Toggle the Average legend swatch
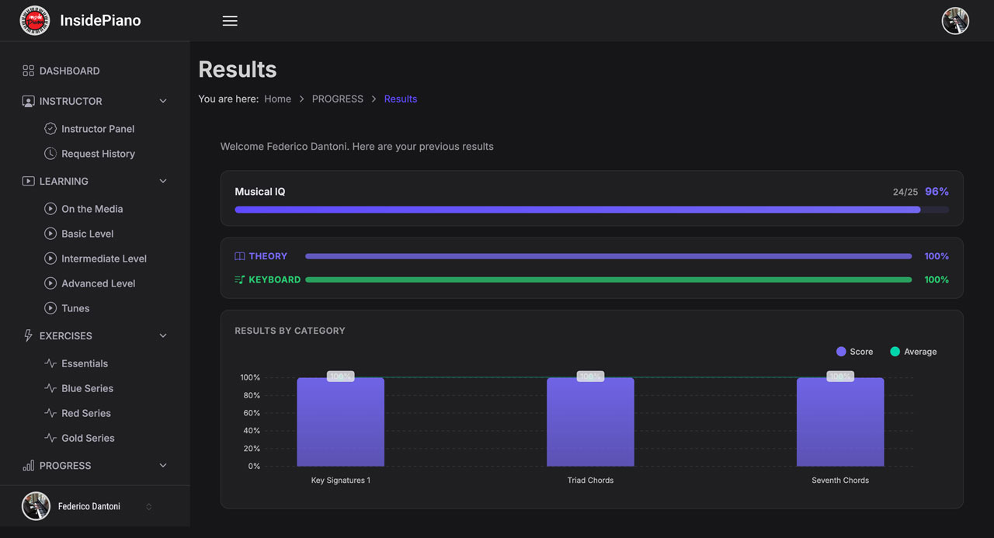The image size is (994, 538). tap(895, 352)
